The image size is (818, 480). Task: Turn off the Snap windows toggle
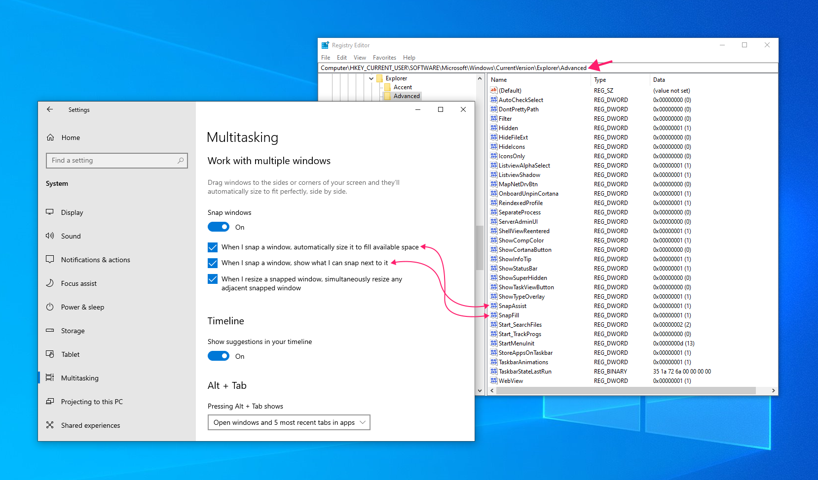coord(219,227)
